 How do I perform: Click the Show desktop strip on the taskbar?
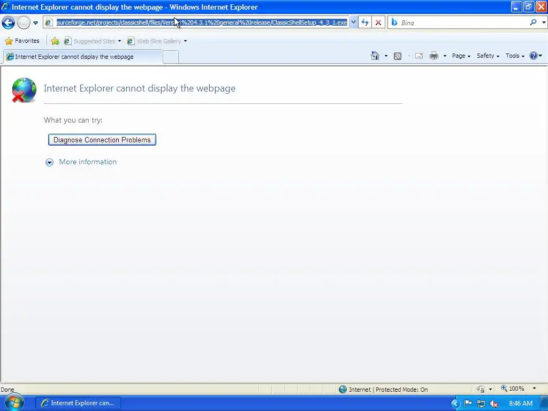(544, 403)
